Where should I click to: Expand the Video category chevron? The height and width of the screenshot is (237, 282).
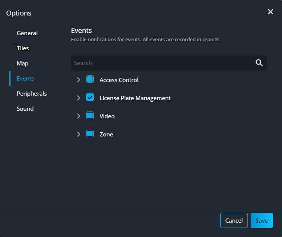[x=79, y=116]
